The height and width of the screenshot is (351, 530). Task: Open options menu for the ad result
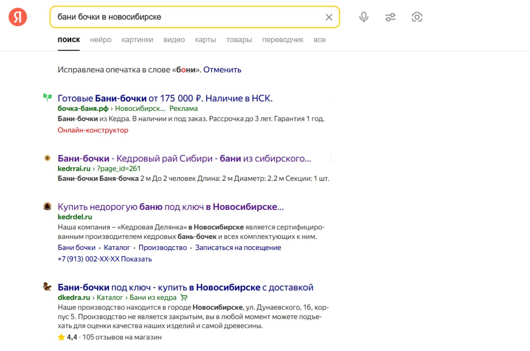click(331, 99)
